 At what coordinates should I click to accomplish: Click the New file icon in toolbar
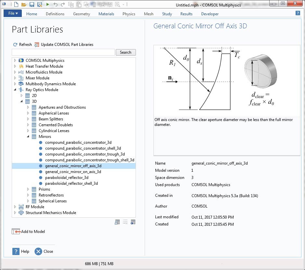click(x=16, y=5)
